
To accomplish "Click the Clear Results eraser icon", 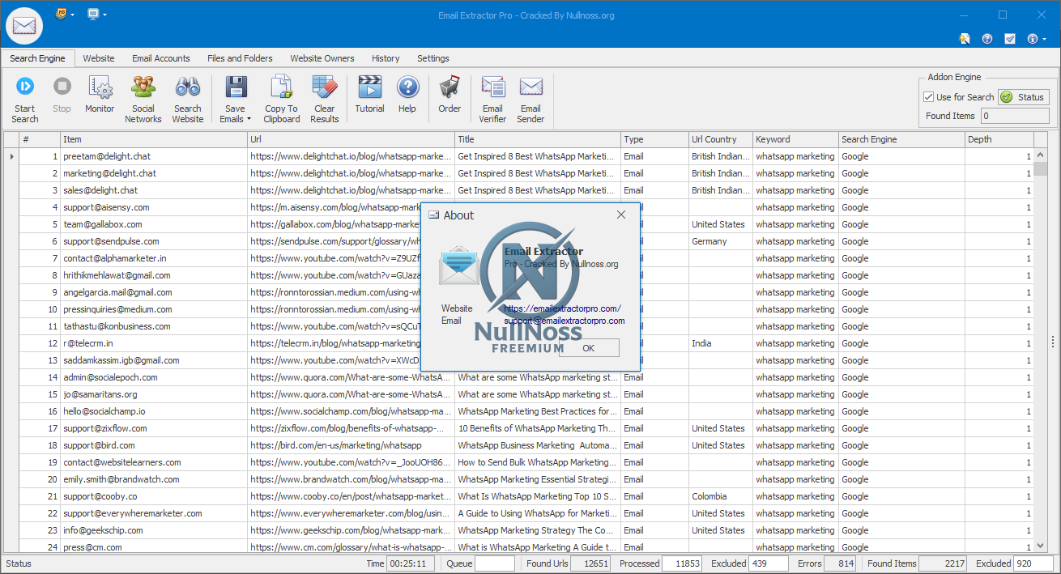I will pyautogui.click(x=325, y=87).
